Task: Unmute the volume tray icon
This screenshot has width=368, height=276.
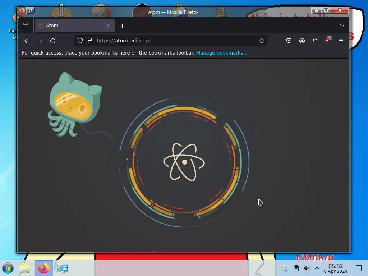Action: [x=307, y=268]
